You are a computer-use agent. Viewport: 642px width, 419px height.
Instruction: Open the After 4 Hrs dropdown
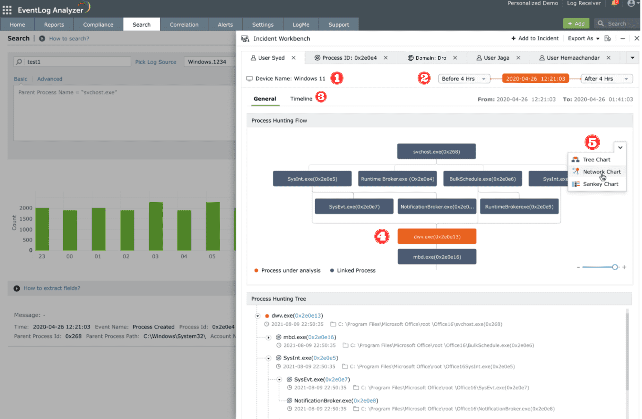coord(606,79)
